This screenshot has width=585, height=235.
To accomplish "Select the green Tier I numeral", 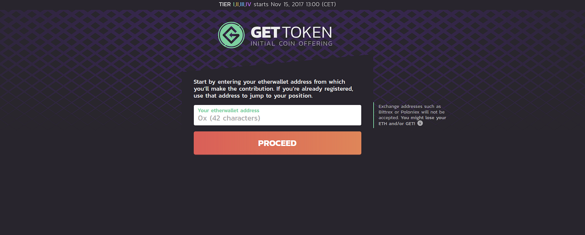I will pos(234,4).
